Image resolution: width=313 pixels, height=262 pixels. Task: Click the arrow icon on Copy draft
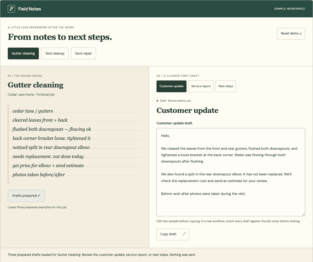(184, 234)
